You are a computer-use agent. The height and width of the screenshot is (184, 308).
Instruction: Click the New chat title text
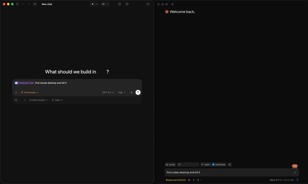click(x=47, y=4)
